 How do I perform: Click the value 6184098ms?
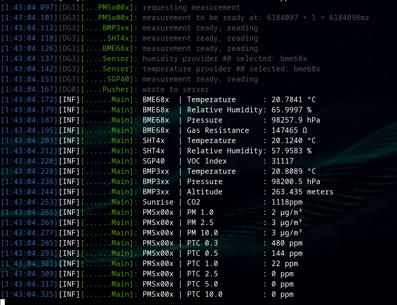click(349, 18)
